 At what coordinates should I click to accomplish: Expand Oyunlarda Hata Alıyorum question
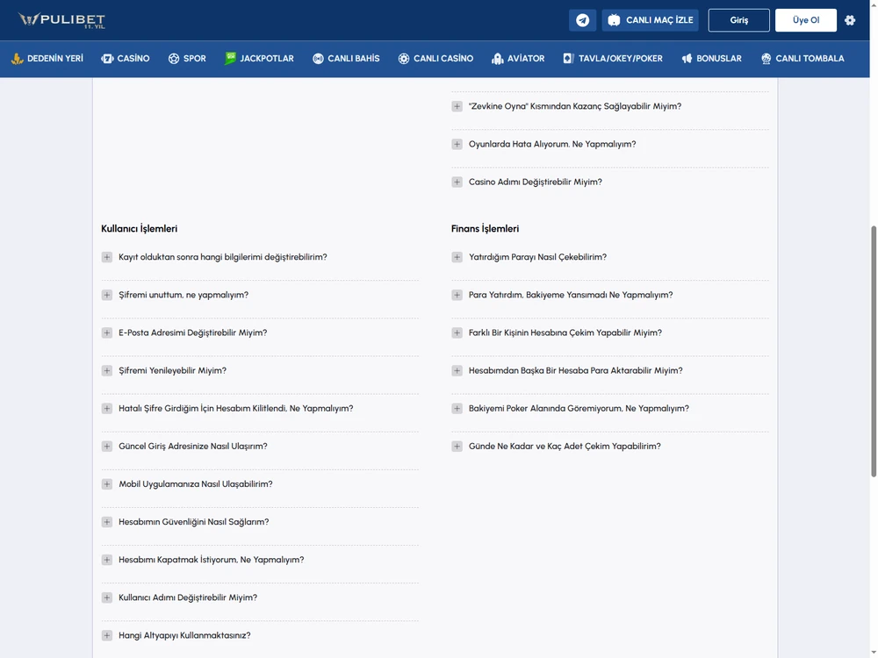457,145
